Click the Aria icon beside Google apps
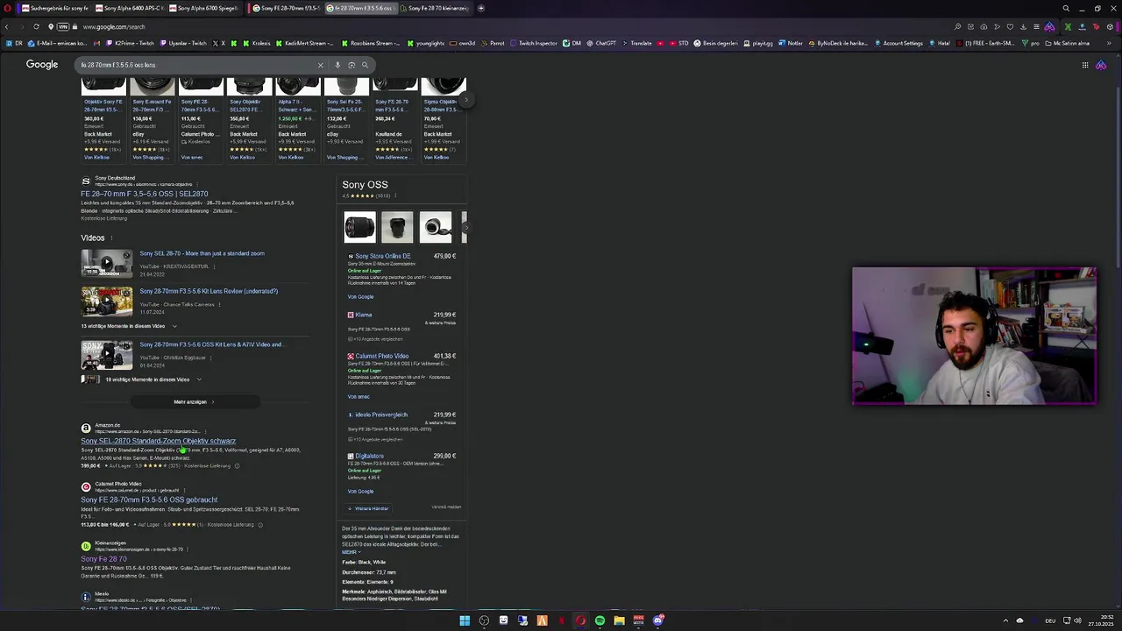Image resolution: width=1122 pixels, height=631 pixels. (x=1101, y=65)
